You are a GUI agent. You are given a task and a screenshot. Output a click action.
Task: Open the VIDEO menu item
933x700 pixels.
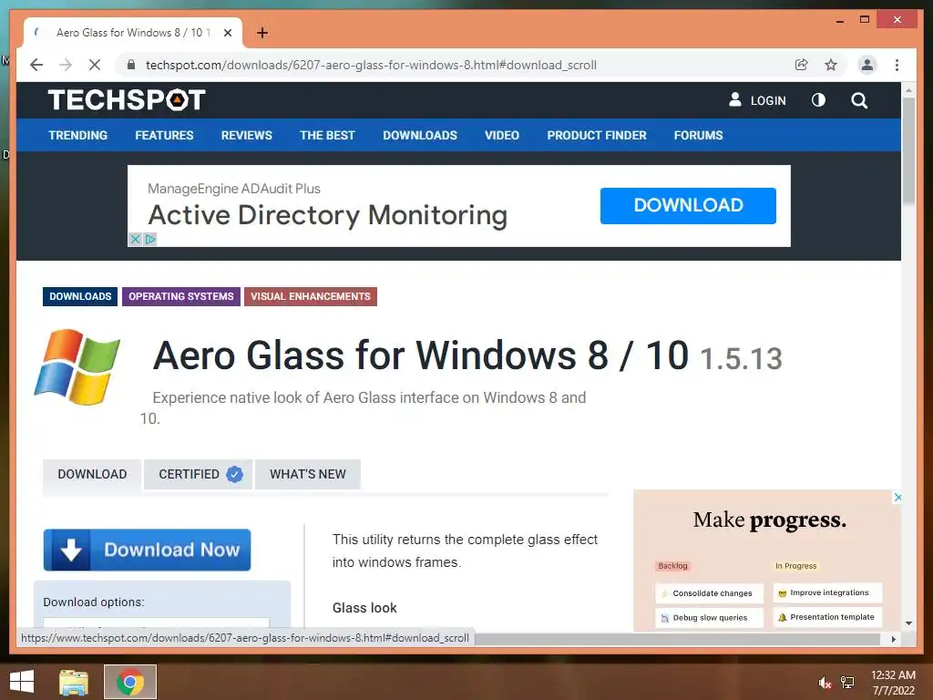coord(502,135)
